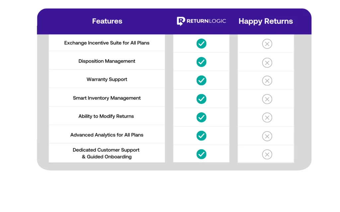Click the Warranty Support checkmark icon
The image size is (340, 212).
pos(201,80)
